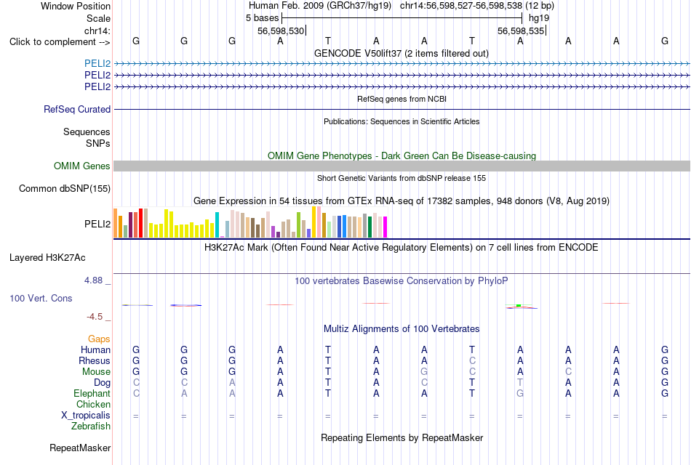Click the magenta bar in GTEx chart
The width and height of the screenshot is (691, 465).
tap(386, 227)
